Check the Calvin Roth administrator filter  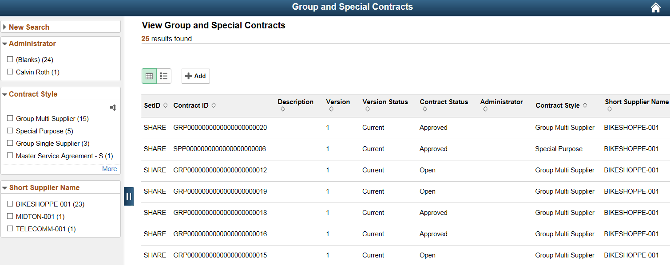click(x=11, y=72)
